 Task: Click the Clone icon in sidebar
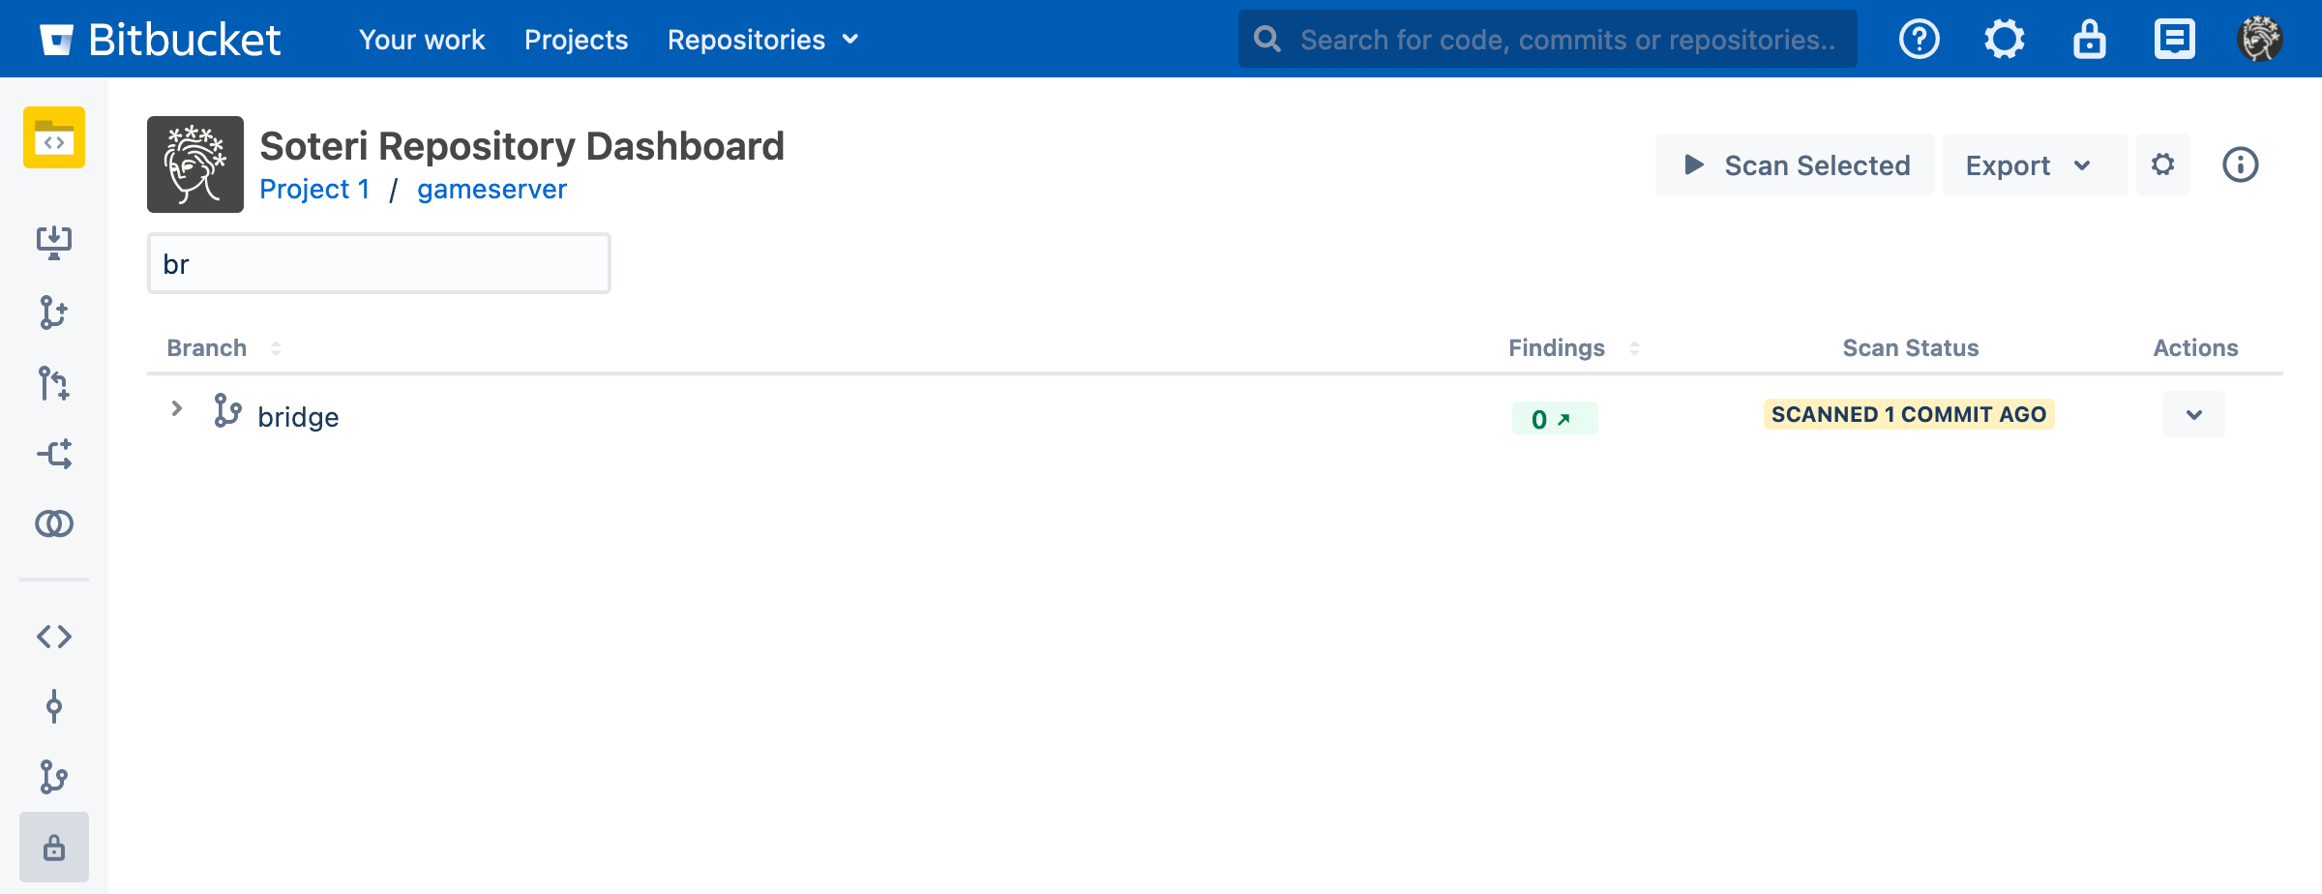pyautogui.click(x=54, y=242)
